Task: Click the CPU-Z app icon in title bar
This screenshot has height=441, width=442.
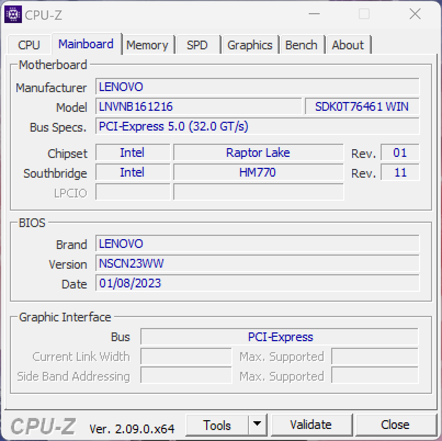Action: tap(13, 14)
